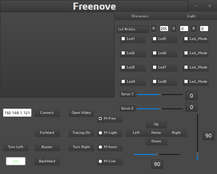Click the horizontal pan slider handle below Down
This screenshot has height=174, width=217.
click(157, 154)
